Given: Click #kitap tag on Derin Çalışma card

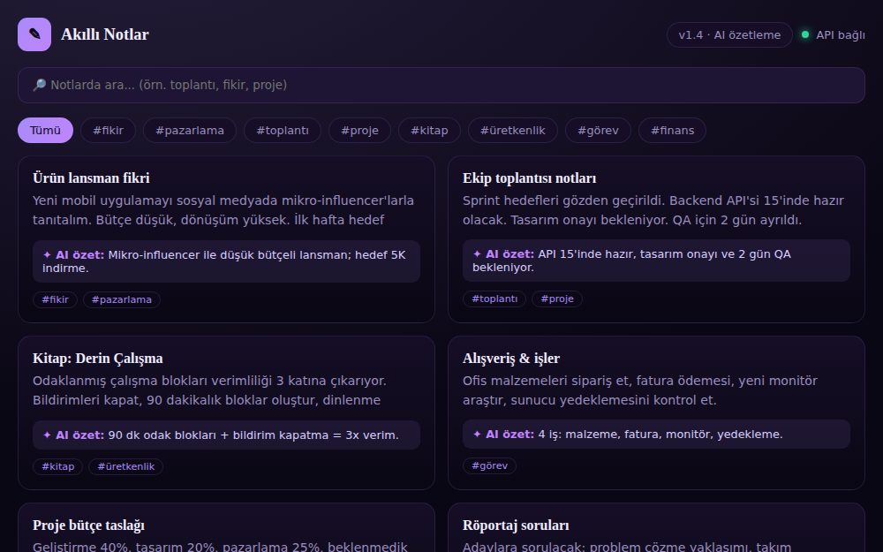Looking at the screenshot, I should click(x=58, y=466).
